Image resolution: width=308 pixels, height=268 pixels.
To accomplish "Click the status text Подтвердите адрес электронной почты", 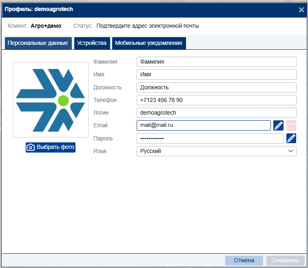I will (x=148, y=26).
